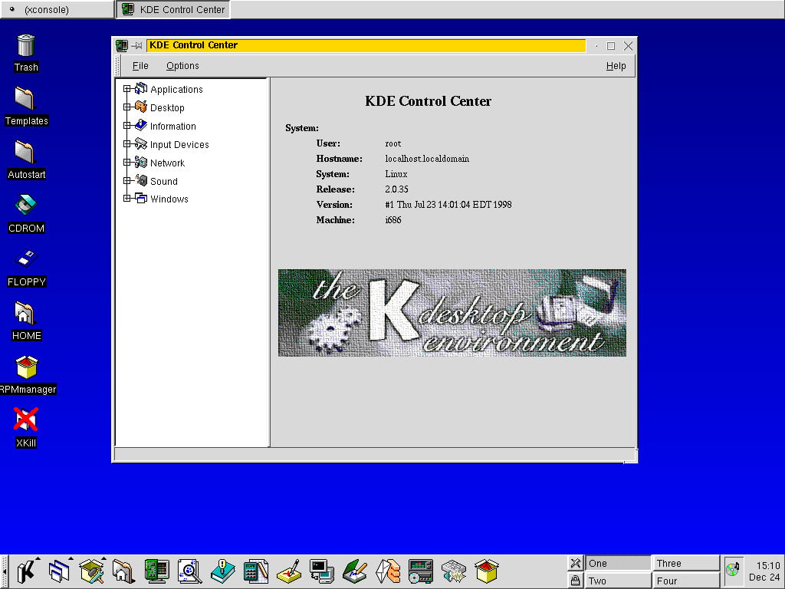Select the Network tree item label
Screen dimensions: 785x589
[x=167, y=163]
